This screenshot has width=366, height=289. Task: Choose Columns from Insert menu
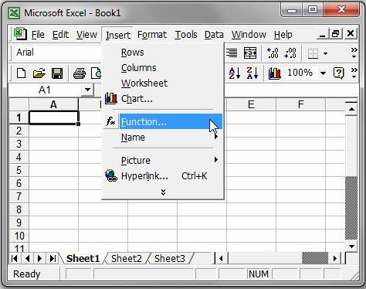(x=163, y=68)
